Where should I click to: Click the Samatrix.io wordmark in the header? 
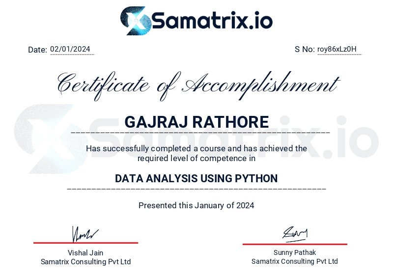tap(212, 21)
